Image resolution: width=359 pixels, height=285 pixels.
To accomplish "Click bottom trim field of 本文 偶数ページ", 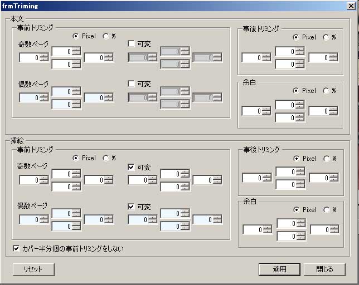I will coord(66,104).
